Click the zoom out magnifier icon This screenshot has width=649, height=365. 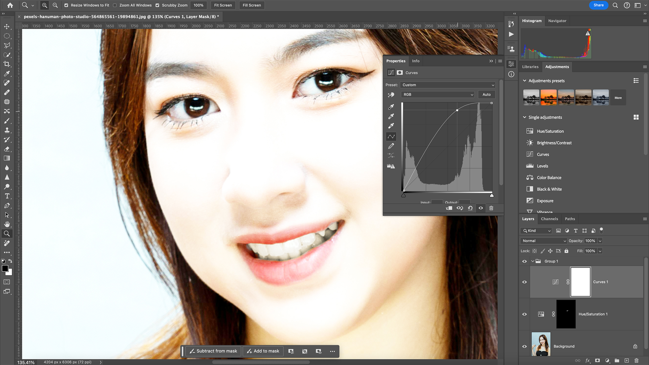[55, 5]
